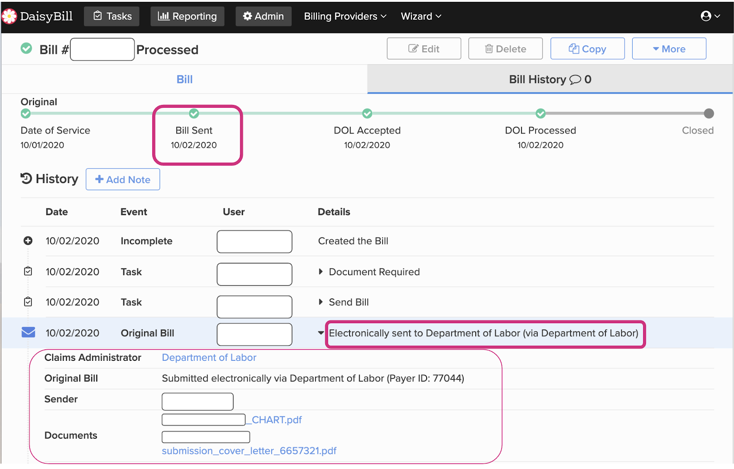Select the Bill History tab
Viewport: 734px width, 469px height.
pos(550,79)
